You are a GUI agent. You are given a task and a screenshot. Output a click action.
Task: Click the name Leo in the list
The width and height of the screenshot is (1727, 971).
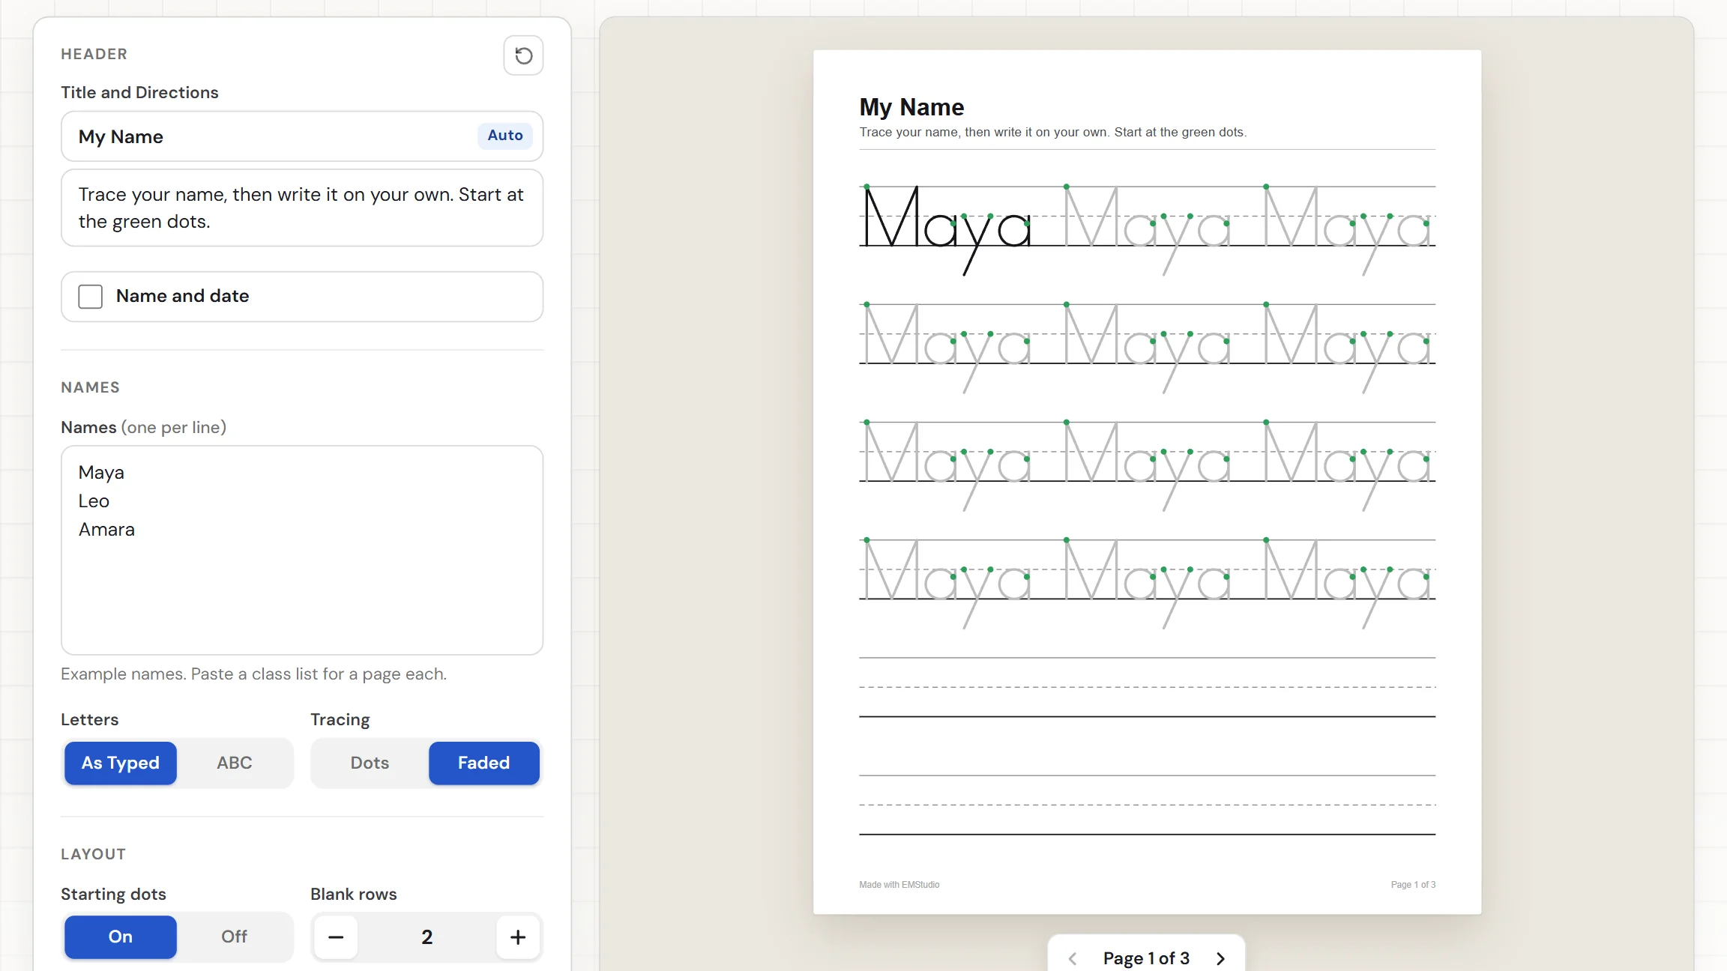(x=94, y=501)
